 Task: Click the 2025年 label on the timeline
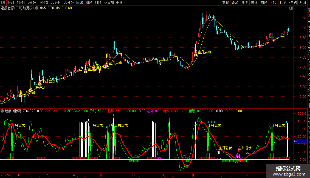point(6,175)
